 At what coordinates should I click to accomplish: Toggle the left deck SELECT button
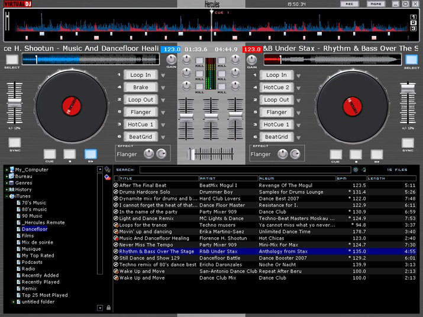click(x=12, y=60)
